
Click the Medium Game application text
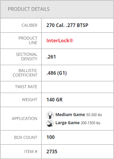[70, 115]
